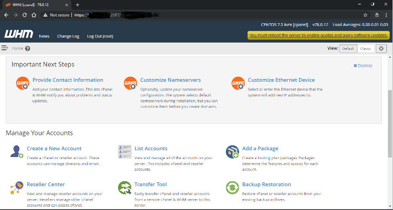Viewport: 393px width, 210px height.
Task: Click the Create a New Account user icon
Action: [17, 151]
